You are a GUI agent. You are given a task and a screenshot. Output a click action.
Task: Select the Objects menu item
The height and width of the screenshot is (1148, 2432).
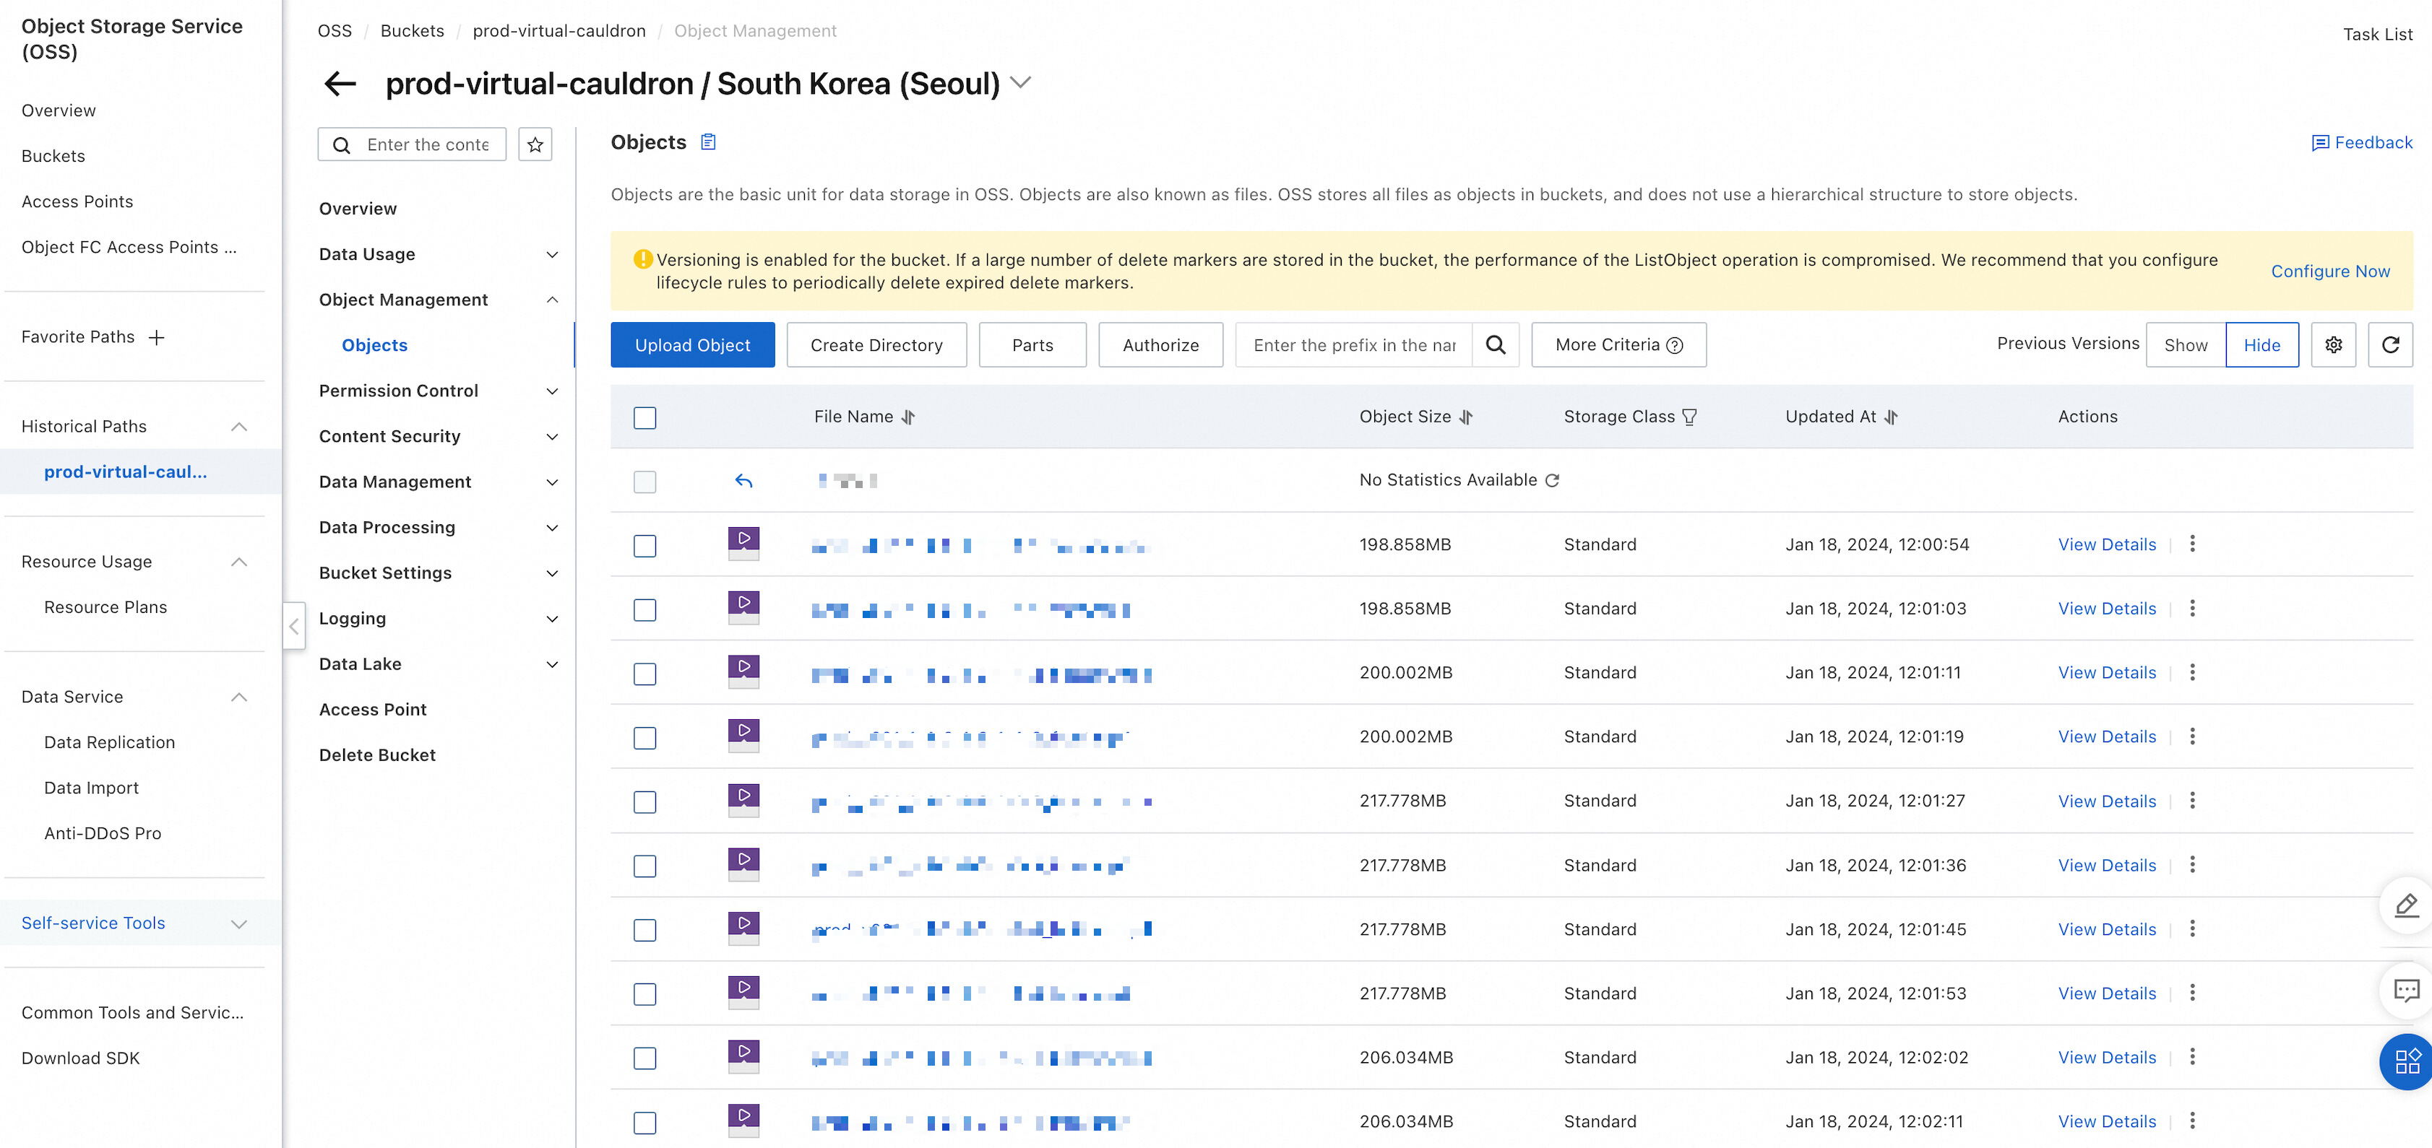375,345
